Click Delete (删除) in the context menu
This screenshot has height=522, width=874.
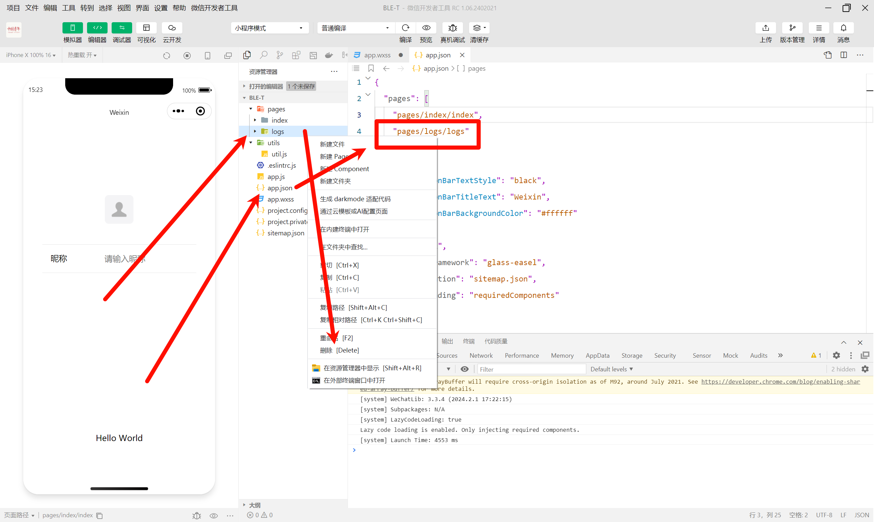pos(339,351)
